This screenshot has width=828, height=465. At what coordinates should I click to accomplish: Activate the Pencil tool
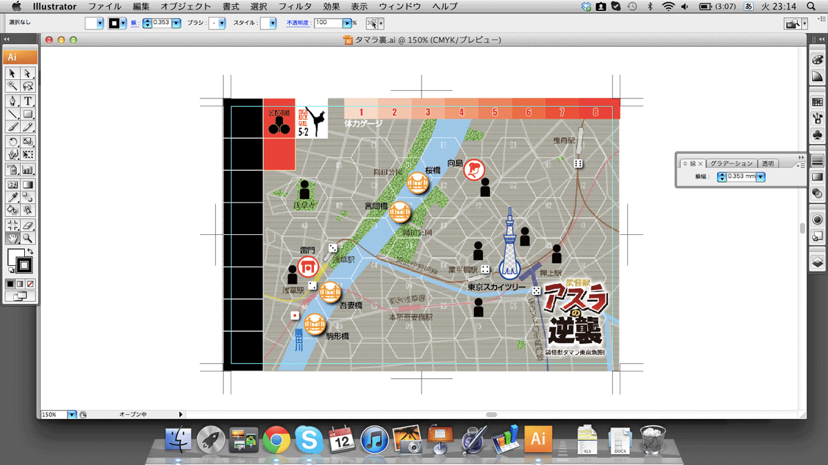(x=28, y=127)
